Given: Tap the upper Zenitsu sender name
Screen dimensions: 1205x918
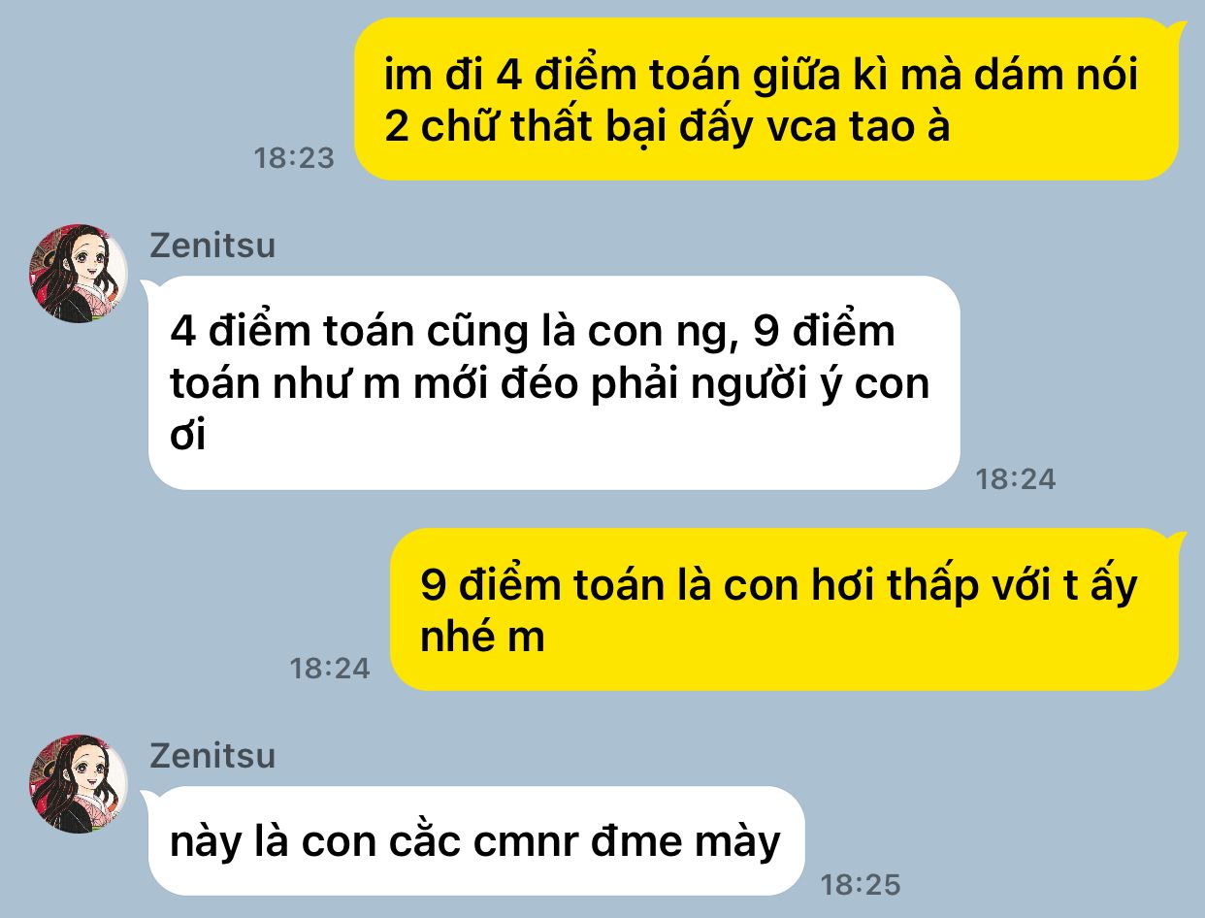Looking at the screenshot, I should [x=212, y=246].
